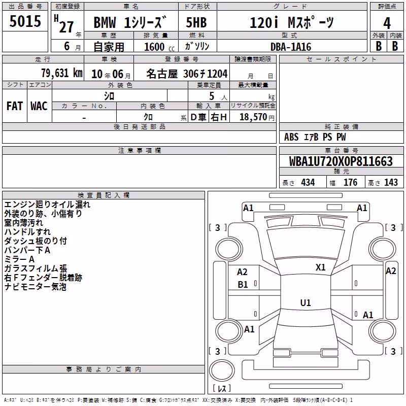
Task: Click the interior color クロ
Action: [x=148, y=117]
